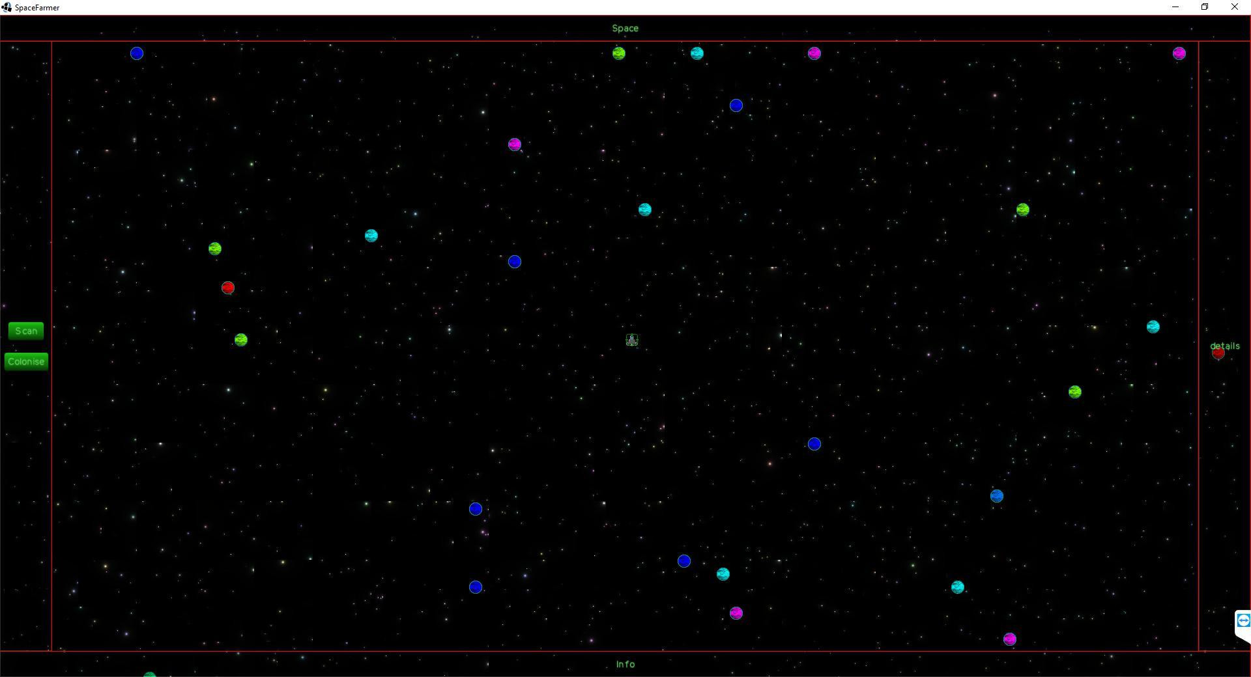Select the green planet just below the red planet

point(241,340)
